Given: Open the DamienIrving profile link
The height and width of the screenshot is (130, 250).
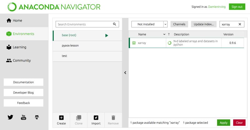Looking at the screenshot, I should pos(217,7).
